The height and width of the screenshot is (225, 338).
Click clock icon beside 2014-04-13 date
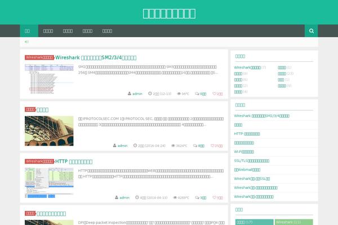137,197
